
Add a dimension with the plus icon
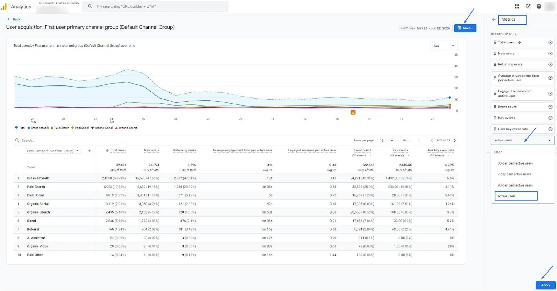pyautogui.click(x=89, y=151)
